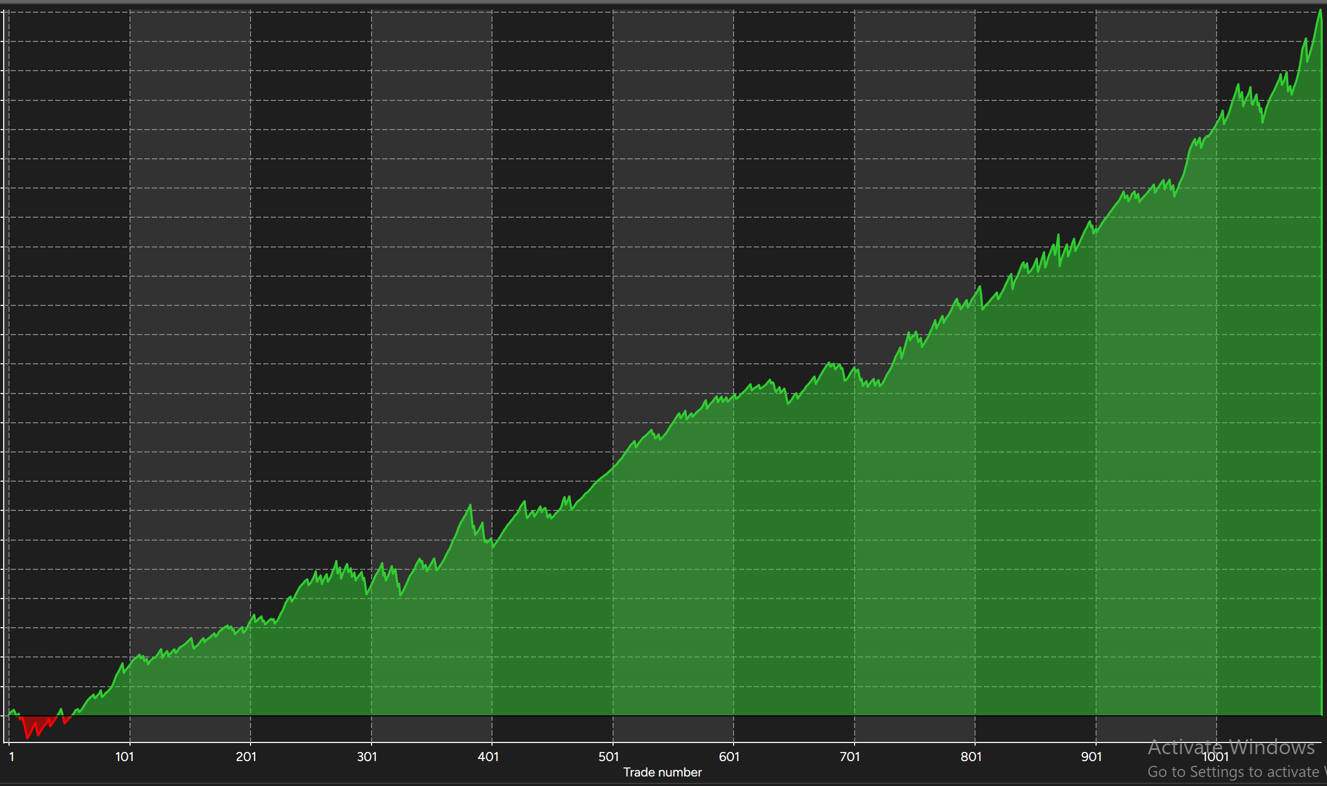Click the '801' trade number axis label
This screenshot has width=1327, height=786.
[x=971, y=757]
